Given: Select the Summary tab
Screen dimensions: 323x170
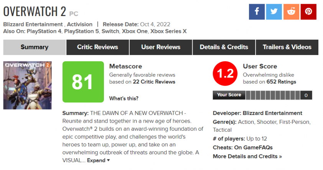Looking at the screenshot, I should (x=35, y=47).
